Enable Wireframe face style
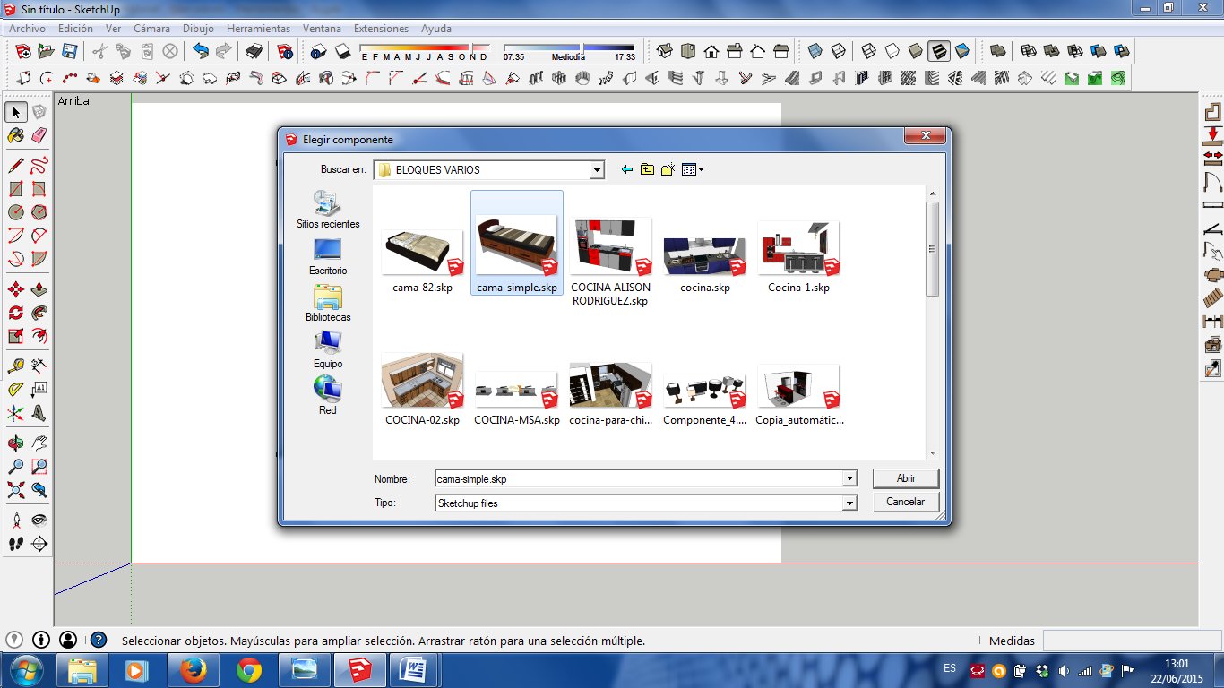The image size is (1224, 688). (869, 51)
